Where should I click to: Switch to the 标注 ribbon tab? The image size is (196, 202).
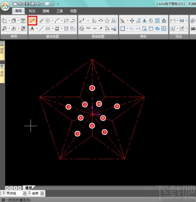click(x=32, y=11)
